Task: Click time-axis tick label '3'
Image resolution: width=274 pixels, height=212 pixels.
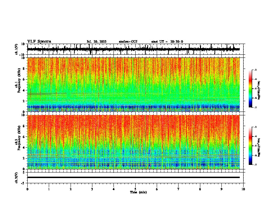Action: [92, 189]
